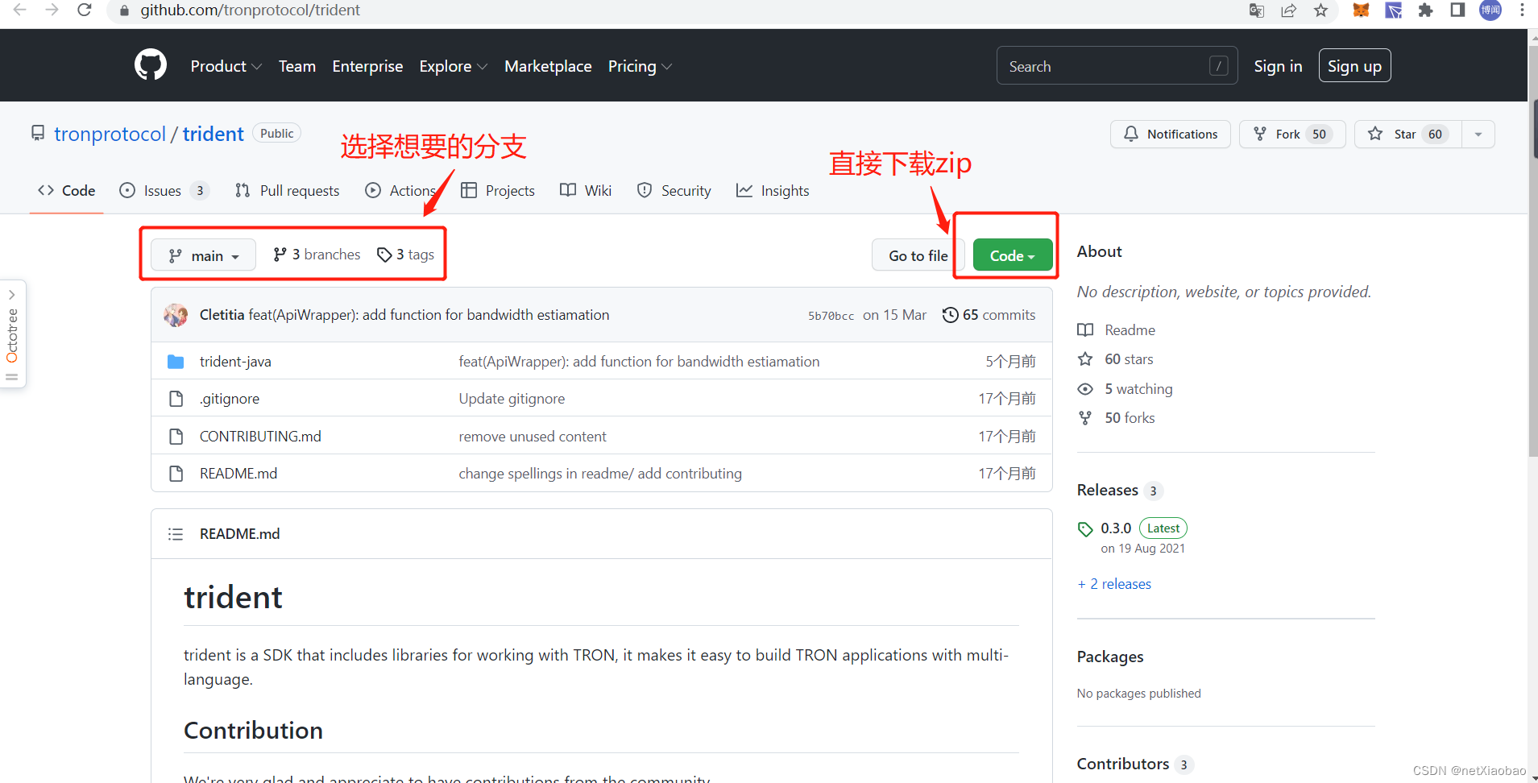Open the green Code download dropdown
1538x783 pixels.
(x=1013, y=255)
